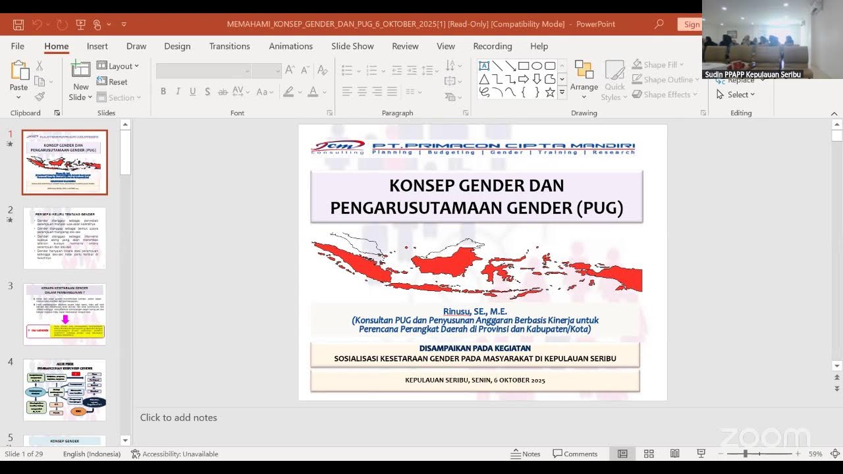
Task: Switch to the Transitions tab
Action: [230, 46]
